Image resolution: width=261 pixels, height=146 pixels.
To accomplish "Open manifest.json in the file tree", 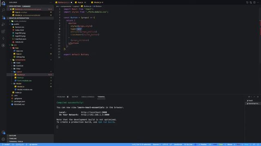I will (20, 39).
